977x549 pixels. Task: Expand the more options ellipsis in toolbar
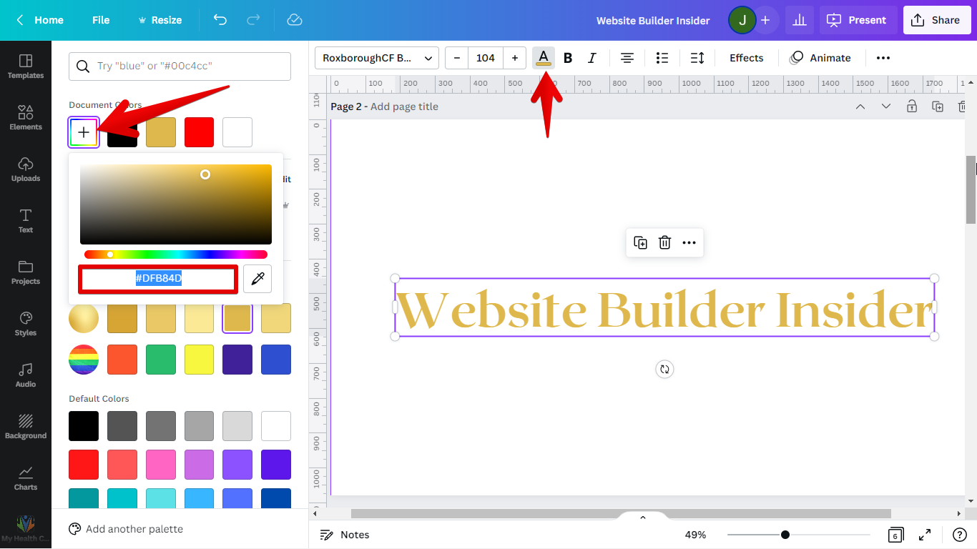pyautogui.click(x=883, y=58)
